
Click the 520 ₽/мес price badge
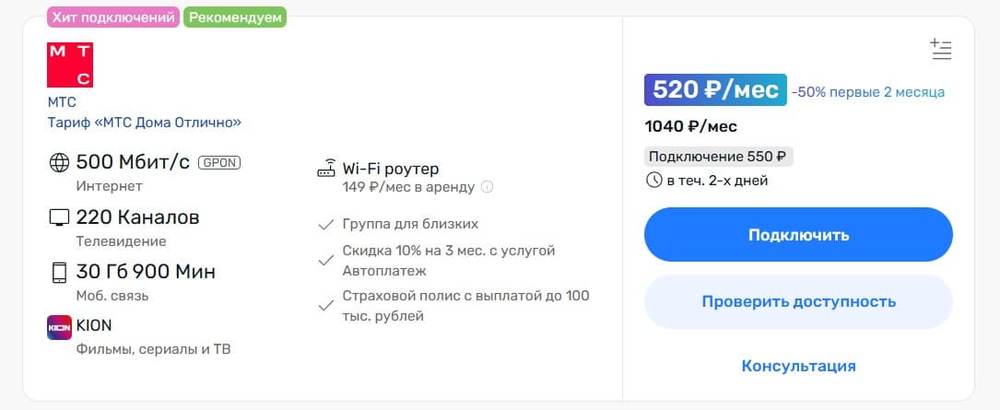(715, 90)
